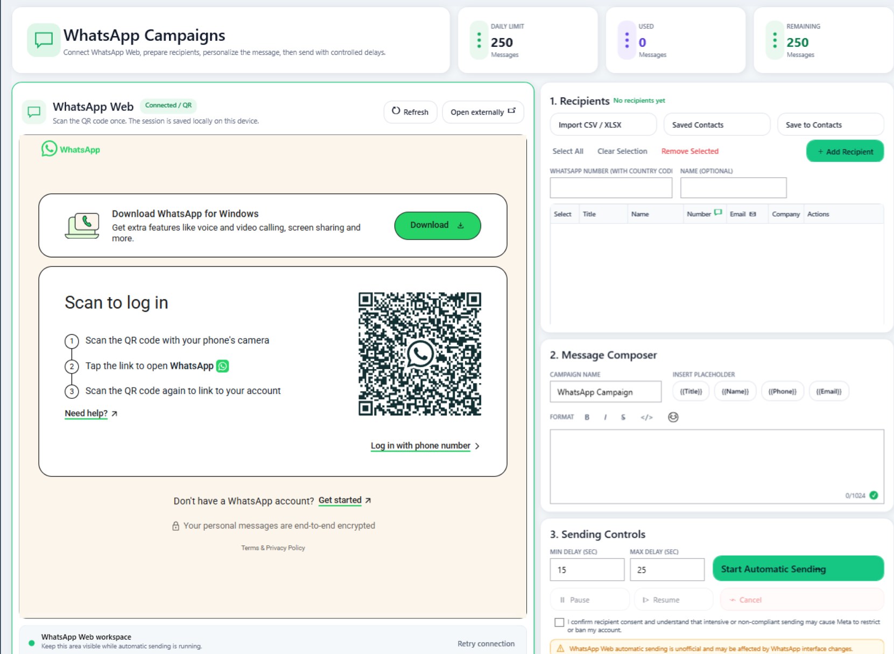Click the green workspace status dot
Image resolution: width=894 pixels, height=654 pixels.
31,643
